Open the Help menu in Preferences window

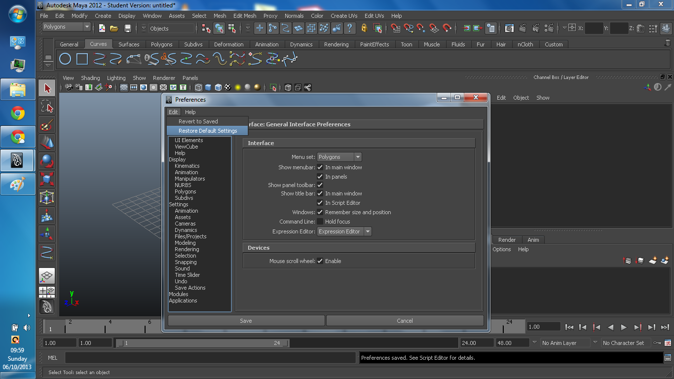[x=190, y=112]
